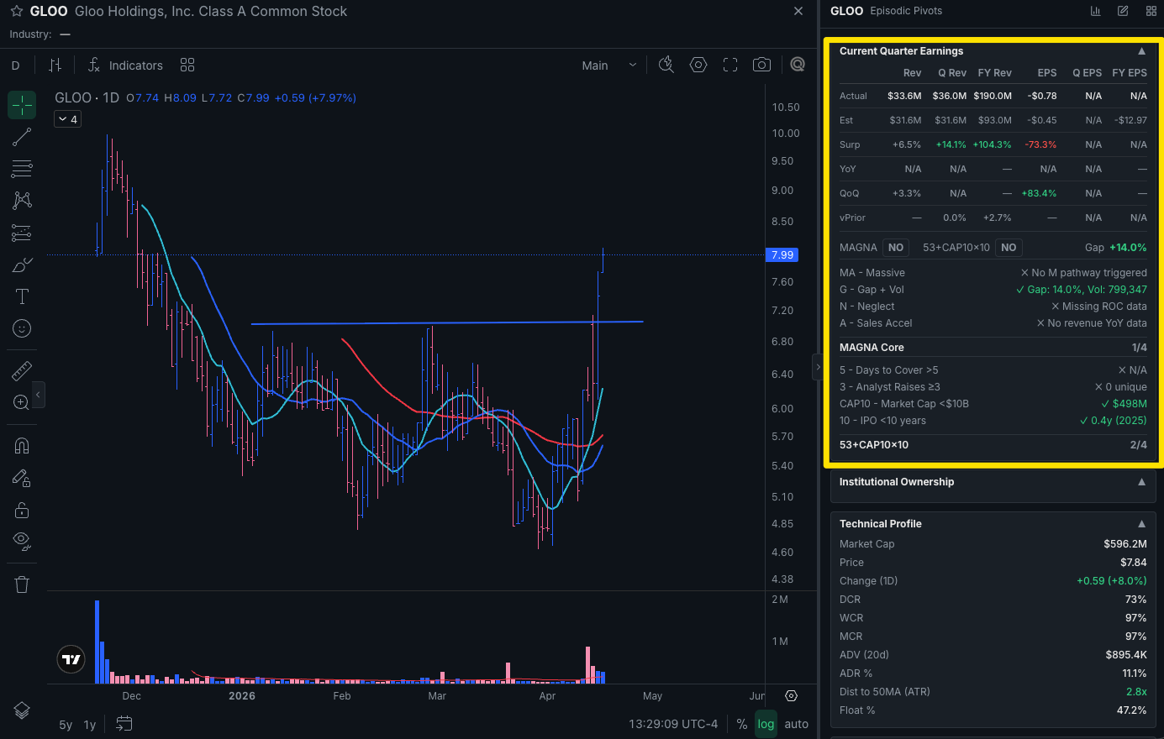Screen dimensions: 1164x739
Task: Open the price scale settings gear
Action: point(791,695)
